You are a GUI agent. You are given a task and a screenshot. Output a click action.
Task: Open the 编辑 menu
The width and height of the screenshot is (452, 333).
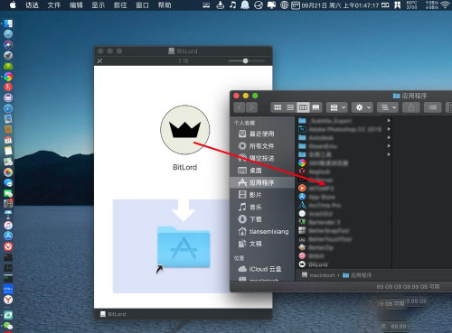pos(76,5)
